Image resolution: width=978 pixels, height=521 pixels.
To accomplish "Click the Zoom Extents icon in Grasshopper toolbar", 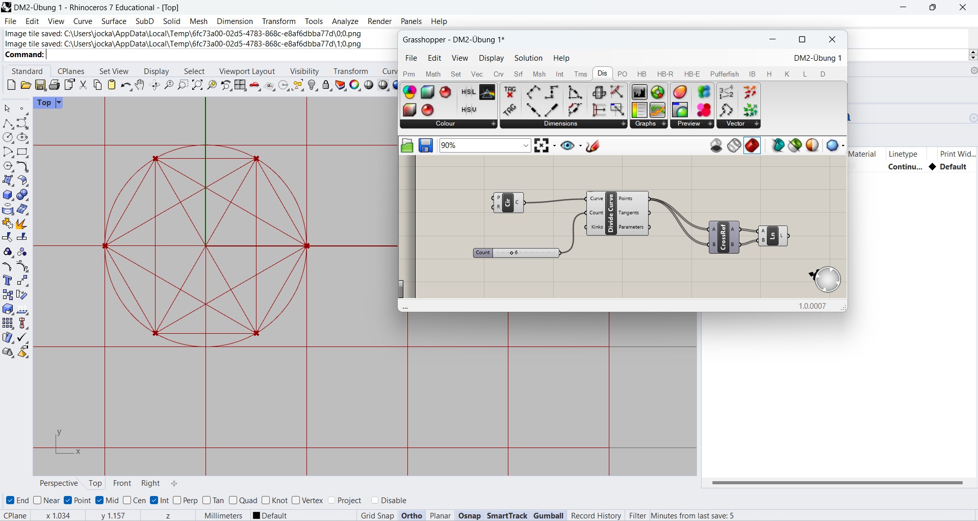I will (x=542, y=146).
